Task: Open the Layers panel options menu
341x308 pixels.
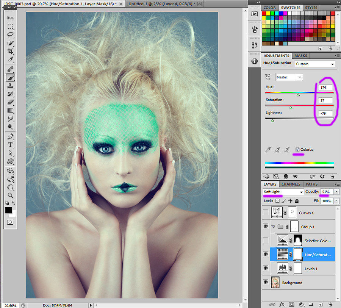Action: coord(337,184)
